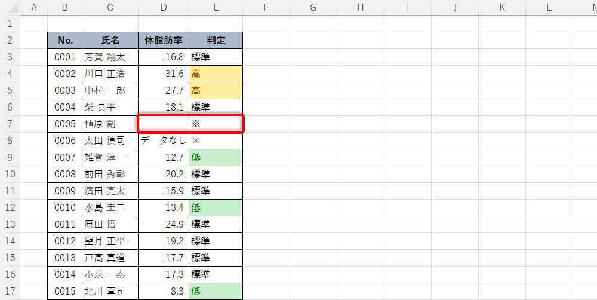597x300 pixels.
Task: Select the green 低 cell in 雑賀 淳一 row
Action: coord(216,157)
